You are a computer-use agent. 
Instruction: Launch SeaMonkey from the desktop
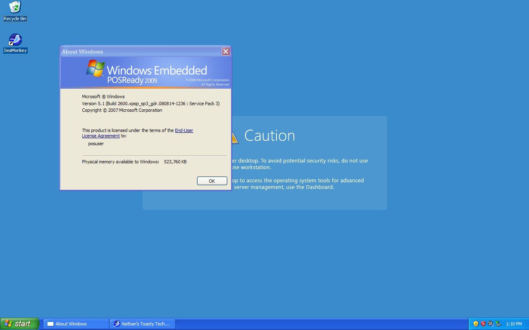15,40
